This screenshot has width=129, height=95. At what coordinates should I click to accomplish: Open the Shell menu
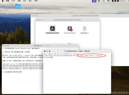click(13, 1)
